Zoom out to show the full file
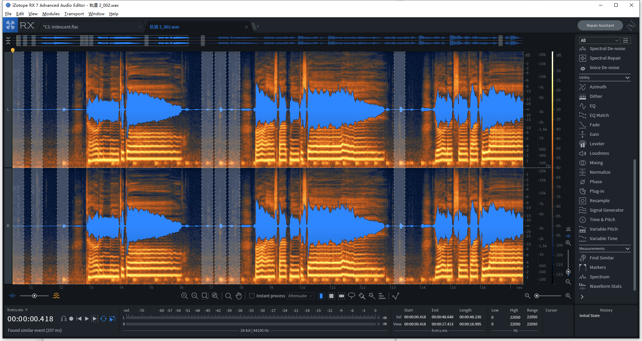Screen dimensions: 642x341 coord(215,296)
